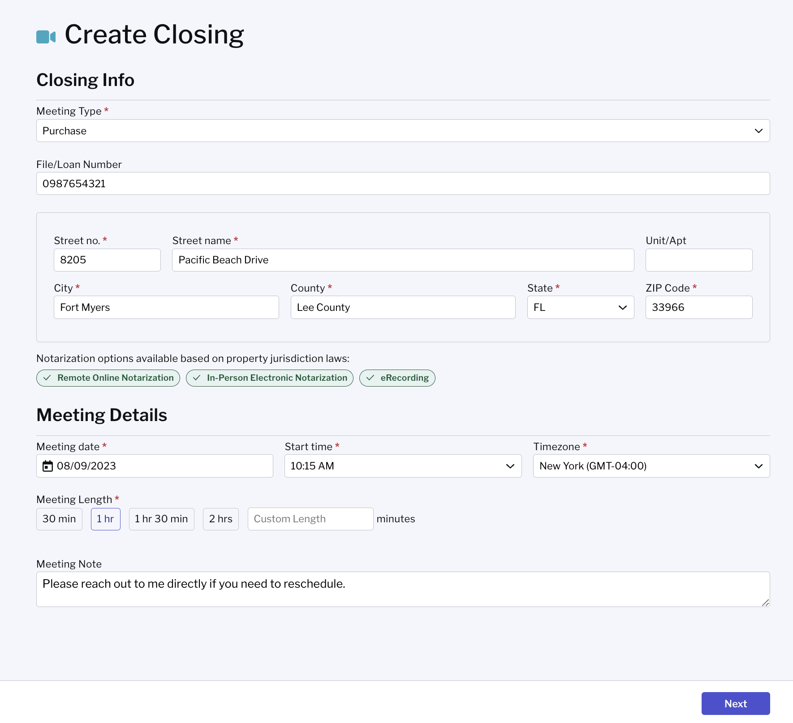Click the video camera icon beside Create Closing
The image size is (793, 723).
[x=46, y=37]
